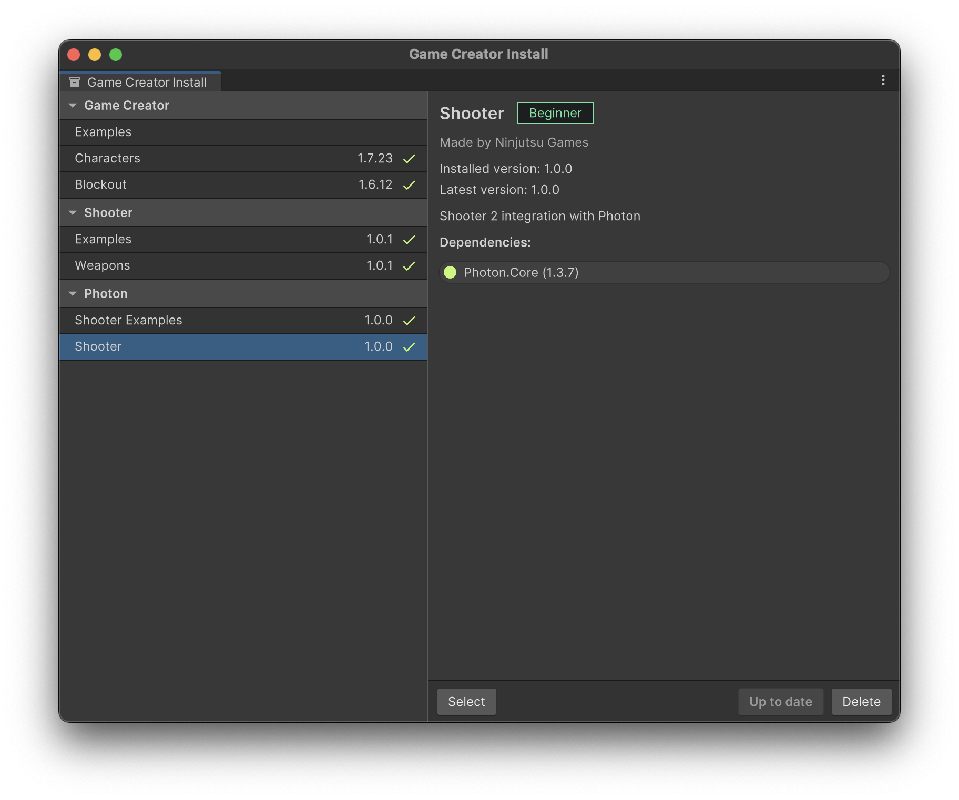Click the three-dot options menu icon

pyautogui.click(x=883, y=80)
